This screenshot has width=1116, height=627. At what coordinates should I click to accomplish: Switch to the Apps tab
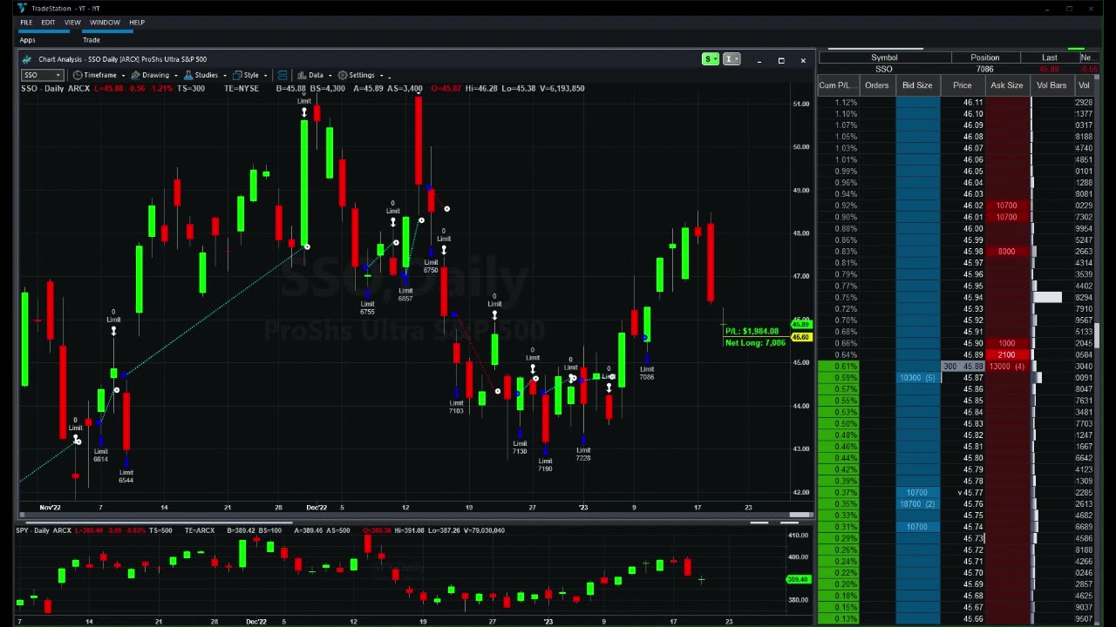tap(27, 40)
